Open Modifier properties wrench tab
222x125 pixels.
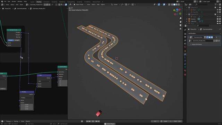point(185,55)
